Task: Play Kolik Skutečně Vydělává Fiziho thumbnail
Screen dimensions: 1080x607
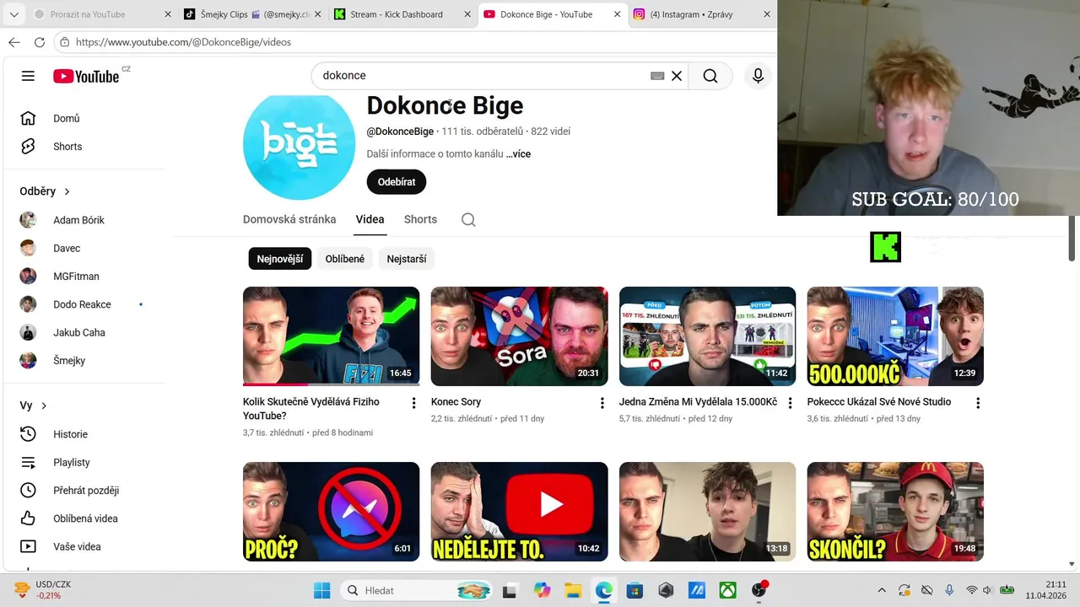Action: tap(331, 336)
